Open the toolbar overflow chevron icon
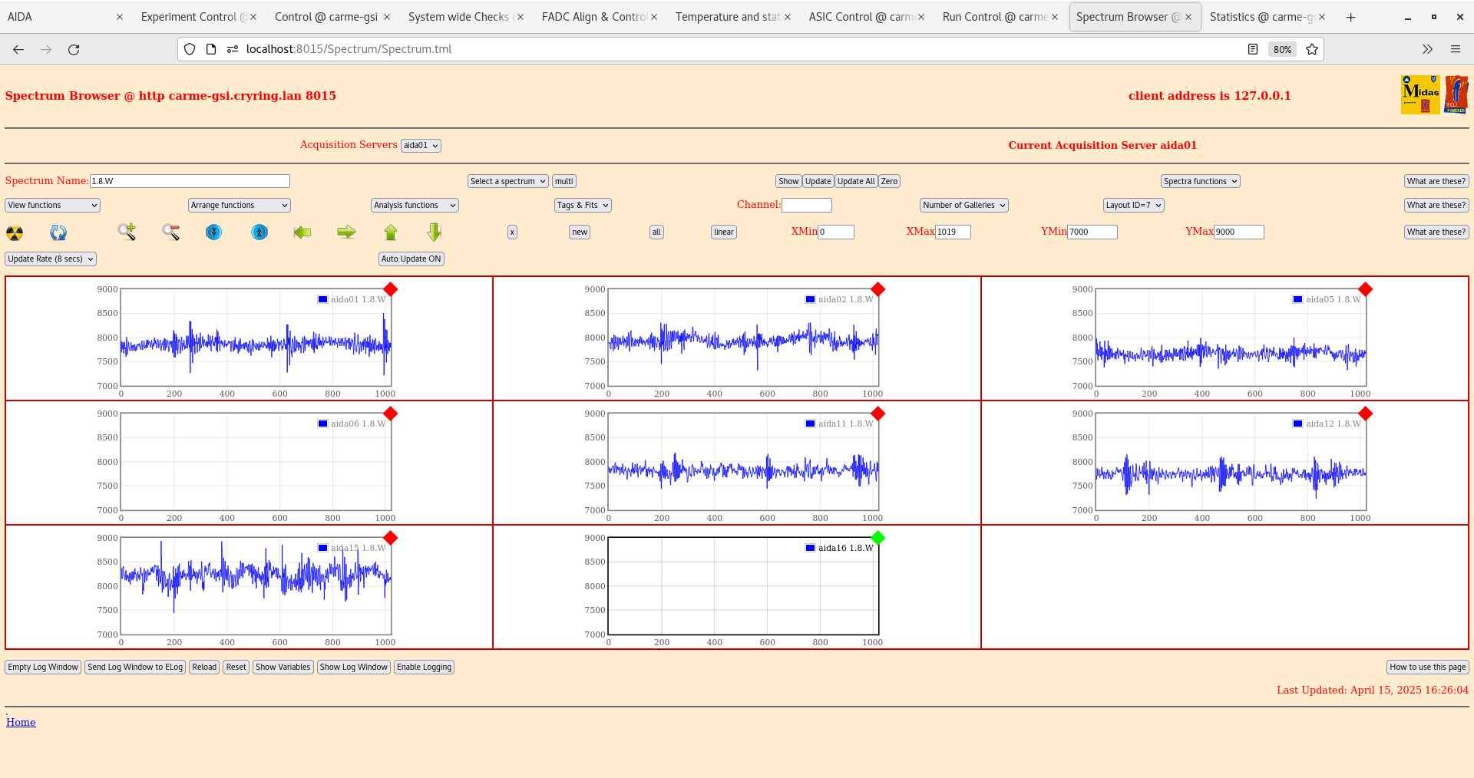The image size is (1474, 778). 1427,49
